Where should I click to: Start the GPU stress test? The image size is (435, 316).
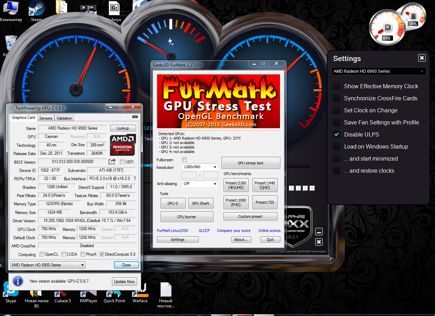coord(251,163)
